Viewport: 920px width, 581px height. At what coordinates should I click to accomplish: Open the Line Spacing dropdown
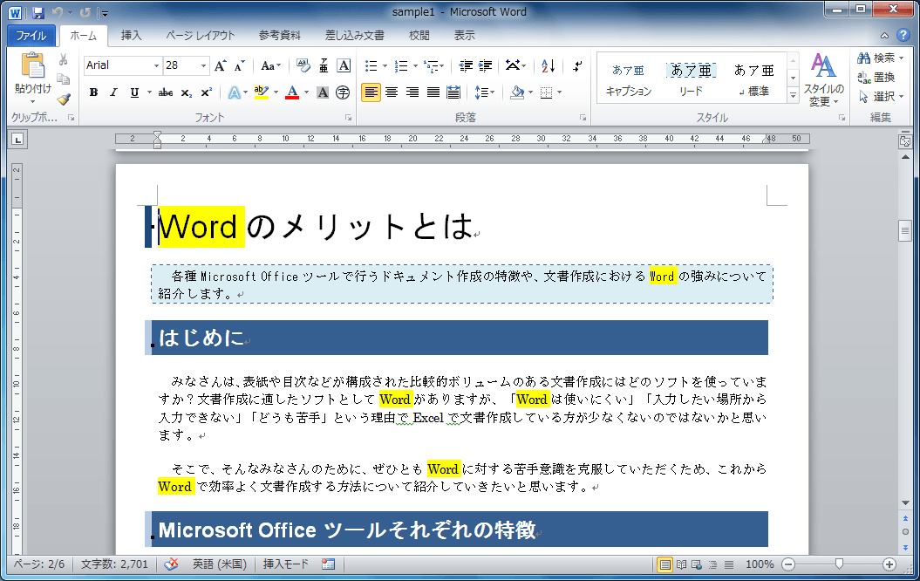[x=485, y=92]
